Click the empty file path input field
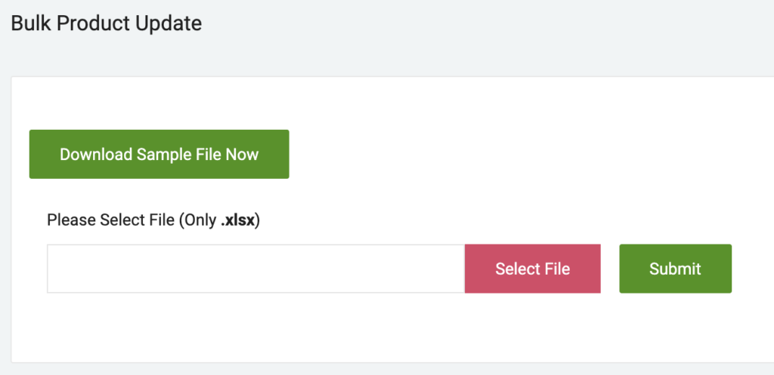Viewport: 774px width, 375px height. click(255, 269)
